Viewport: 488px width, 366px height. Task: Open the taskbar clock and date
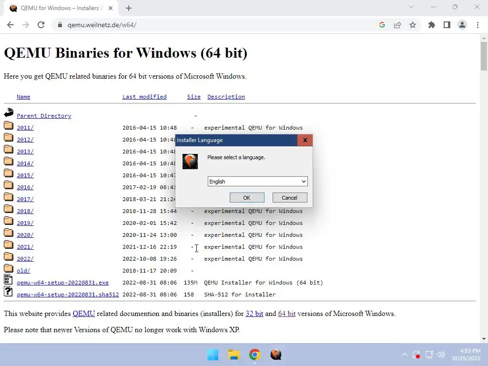click(x=466, y=355)
